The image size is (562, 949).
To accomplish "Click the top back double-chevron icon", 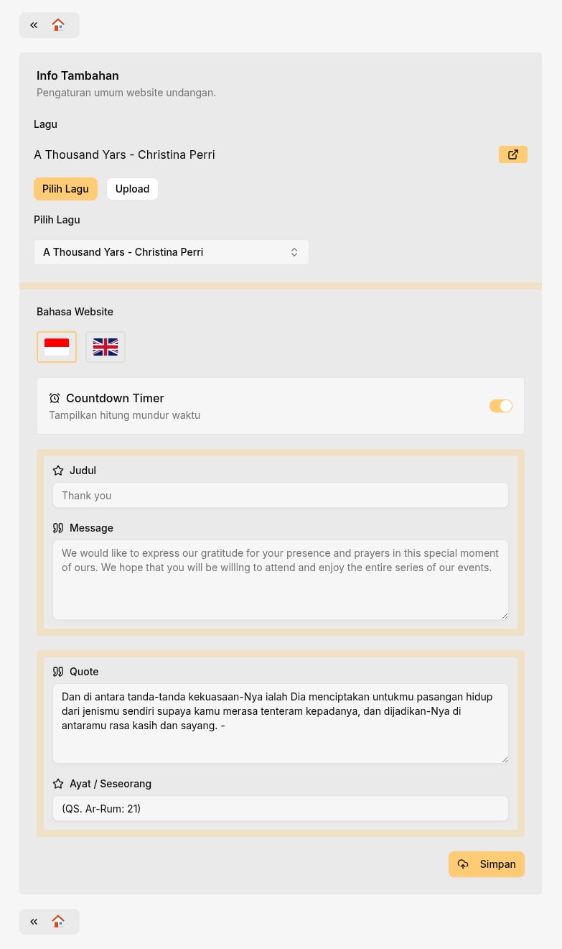I will tap(34, 25).
